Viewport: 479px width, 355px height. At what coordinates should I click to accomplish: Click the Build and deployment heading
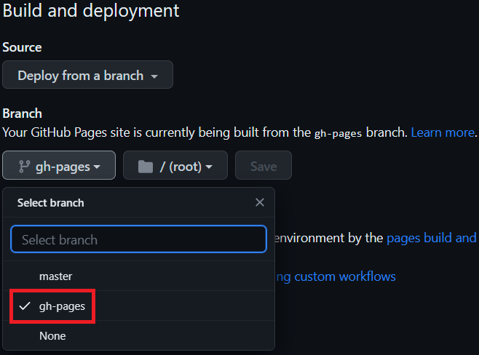[91, 10]
